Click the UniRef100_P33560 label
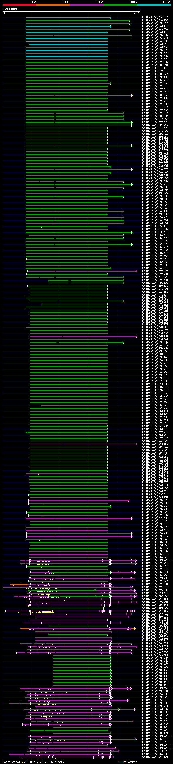Image resolution: width=173 pixels, height=764 pixels. point(155,351)
